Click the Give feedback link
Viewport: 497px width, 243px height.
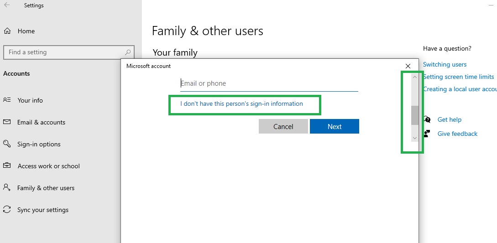pyautogui.click(x=457, y=134)
